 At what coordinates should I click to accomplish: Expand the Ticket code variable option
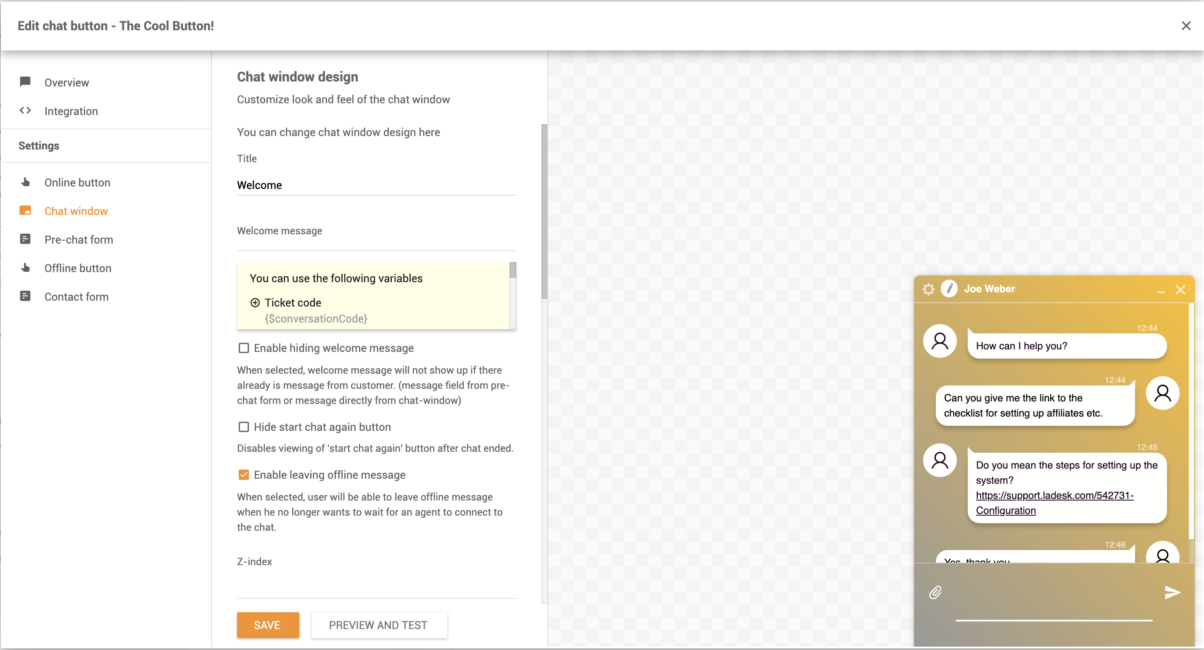(254, 303)
